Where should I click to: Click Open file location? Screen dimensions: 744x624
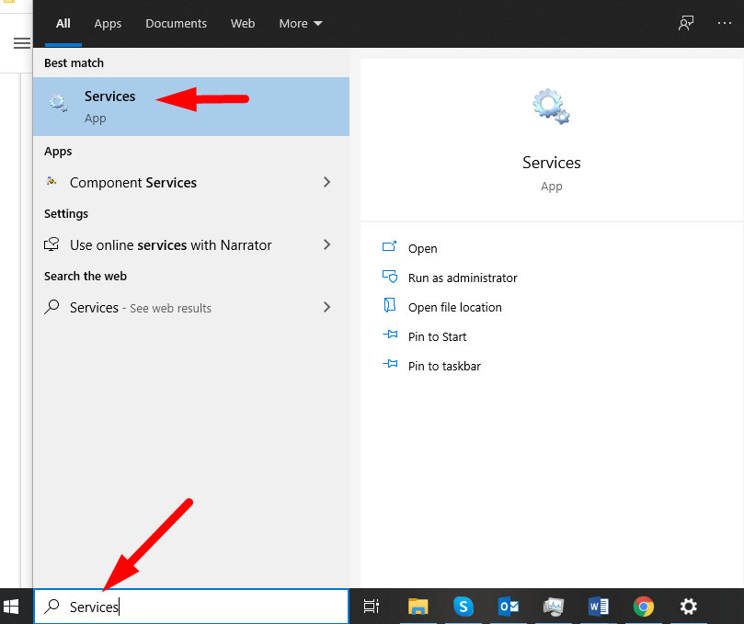454,307
